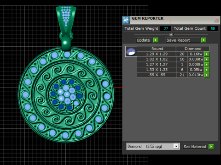Click the green arrow next to Update
221x165 pixels.
point(156,40)
